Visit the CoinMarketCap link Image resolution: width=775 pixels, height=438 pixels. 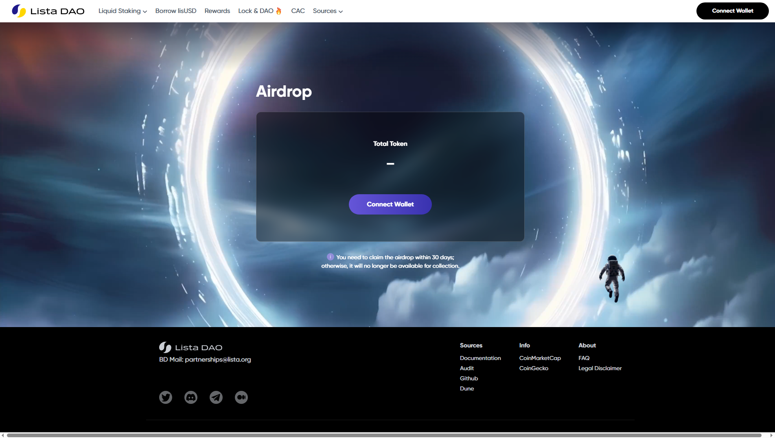[x=540, y=358]
